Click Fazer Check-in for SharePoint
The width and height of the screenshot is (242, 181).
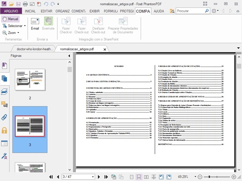click(x=66, y=25)
